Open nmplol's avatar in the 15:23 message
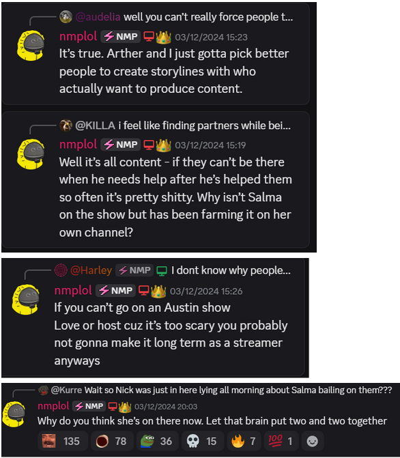Image resolution: width=400 pixels, height=458 pixels. click(31, 46)
